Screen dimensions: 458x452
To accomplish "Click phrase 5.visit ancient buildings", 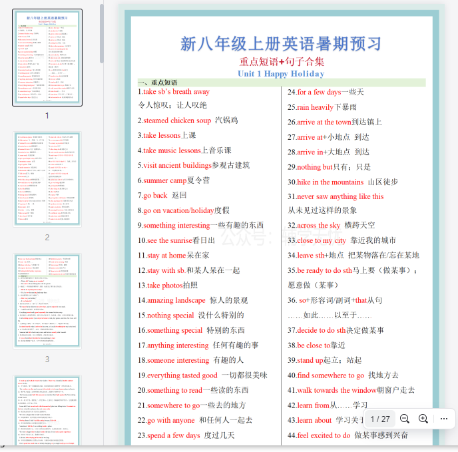I will click(x=174, y=165).
